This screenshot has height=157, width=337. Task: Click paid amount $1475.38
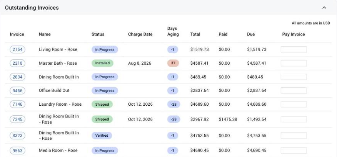coord(228,119)
